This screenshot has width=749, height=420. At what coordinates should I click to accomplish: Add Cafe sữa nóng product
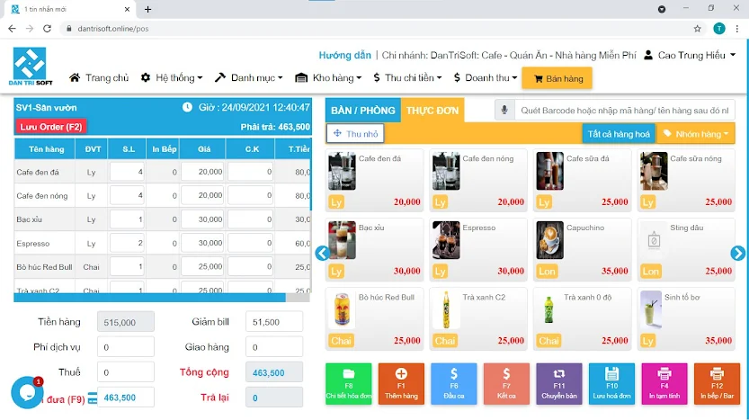click(686, 180)
